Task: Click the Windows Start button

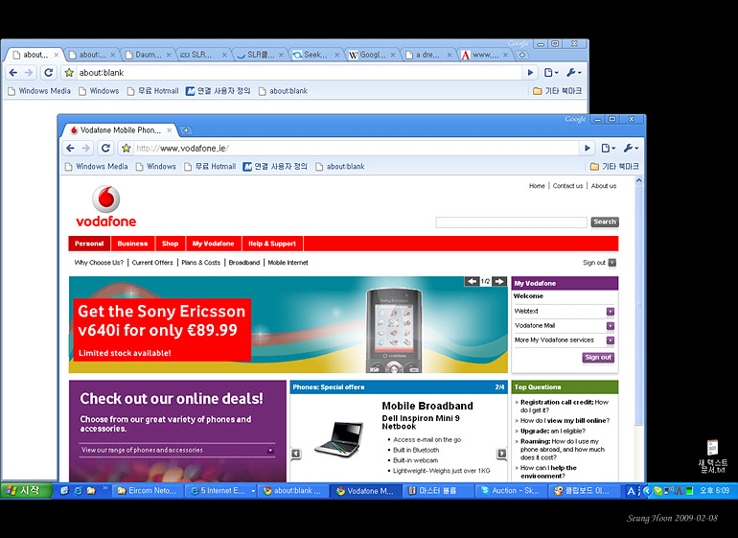Action: [26, 490]
